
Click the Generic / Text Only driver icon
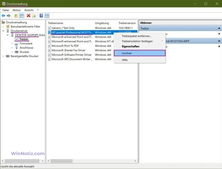[x=49, y=28]
